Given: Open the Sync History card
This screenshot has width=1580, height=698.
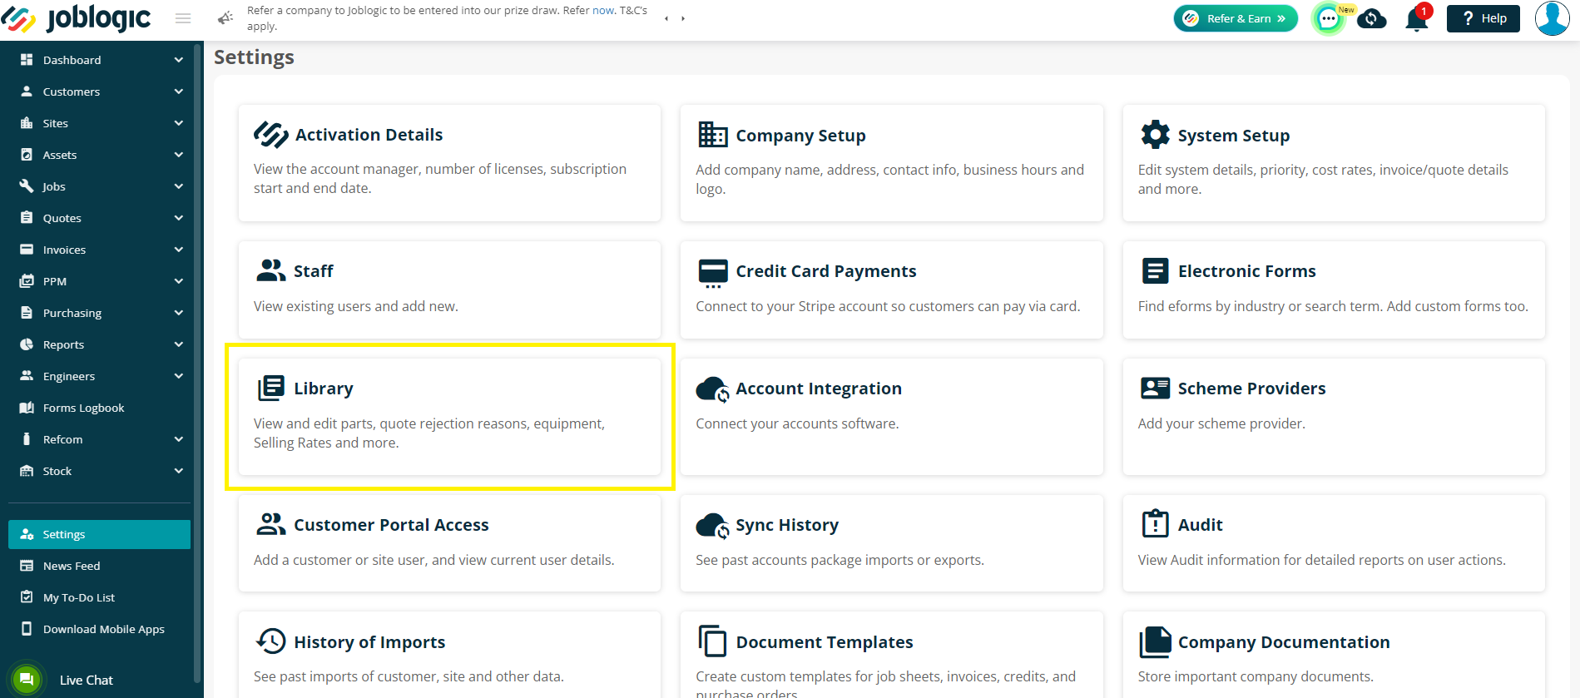Looking at the screenshot, I should pyautogui.click(x=891, y=543).
